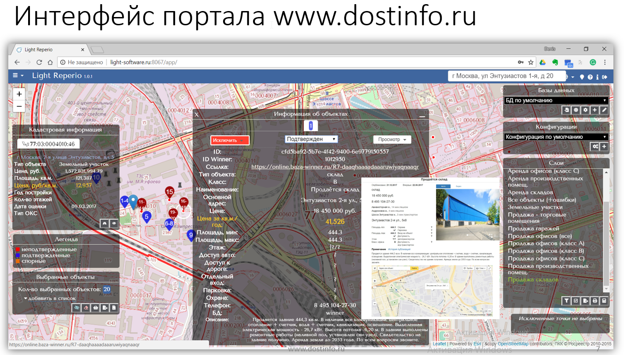
Task: Open the Esri attribution link
Action: 477,344
